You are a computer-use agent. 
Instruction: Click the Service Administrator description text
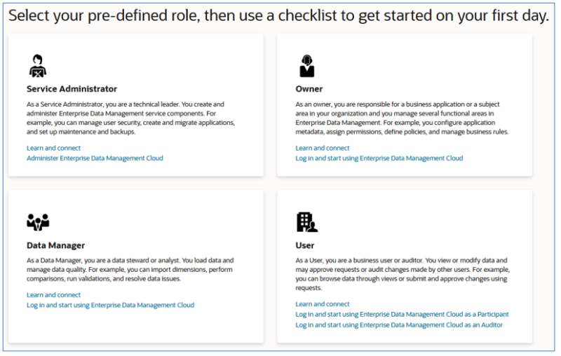click(x=131, y=118)
